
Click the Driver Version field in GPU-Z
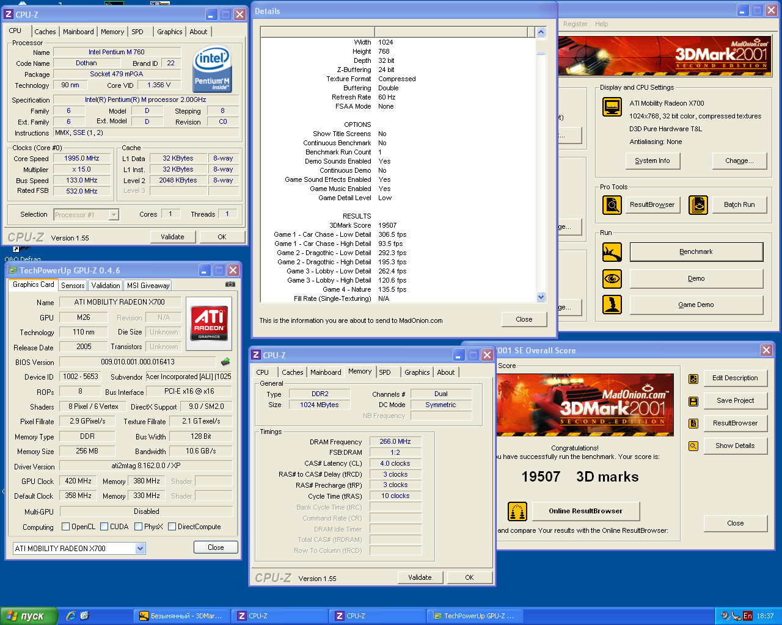click(x=146, y=466)
